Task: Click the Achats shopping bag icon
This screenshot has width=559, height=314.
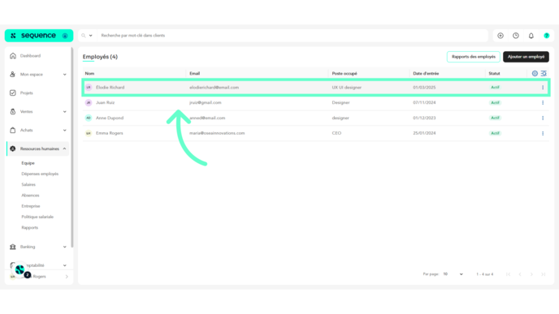Action: 13,130
